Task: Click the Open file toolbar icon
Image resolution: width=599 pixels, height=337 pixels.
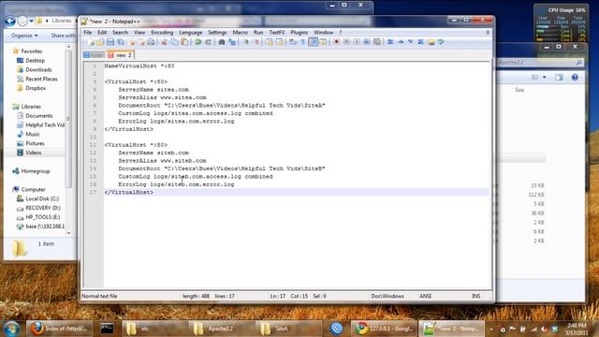Action: coord(100,42)
